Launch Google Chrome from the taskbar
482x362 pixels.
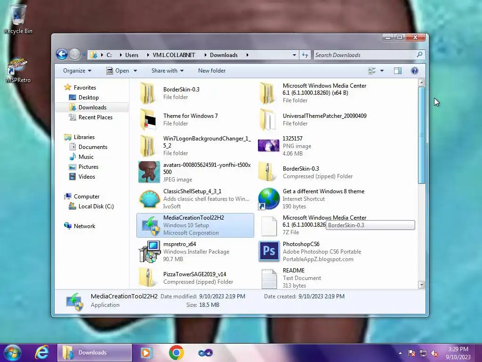click(177, 353)
